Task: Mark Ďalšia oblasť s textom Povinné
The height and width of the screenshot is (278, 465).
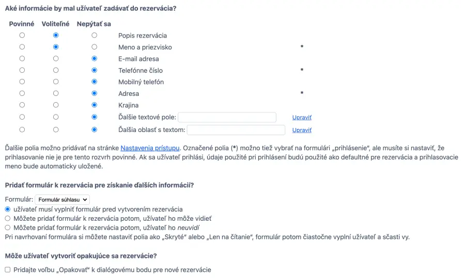Action: 22,130
